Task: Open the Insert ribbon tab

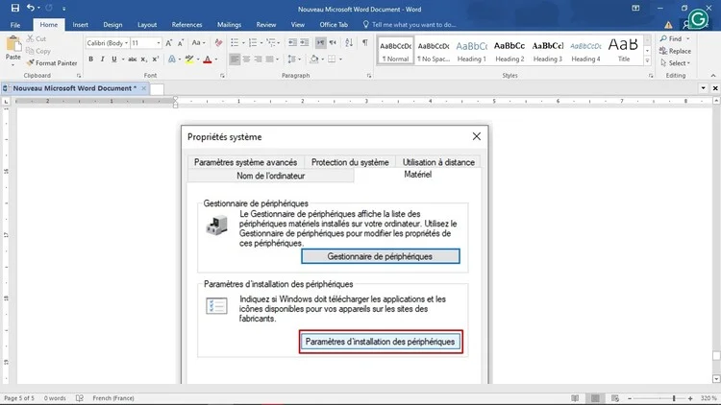Action: click(x=80, y=24)
